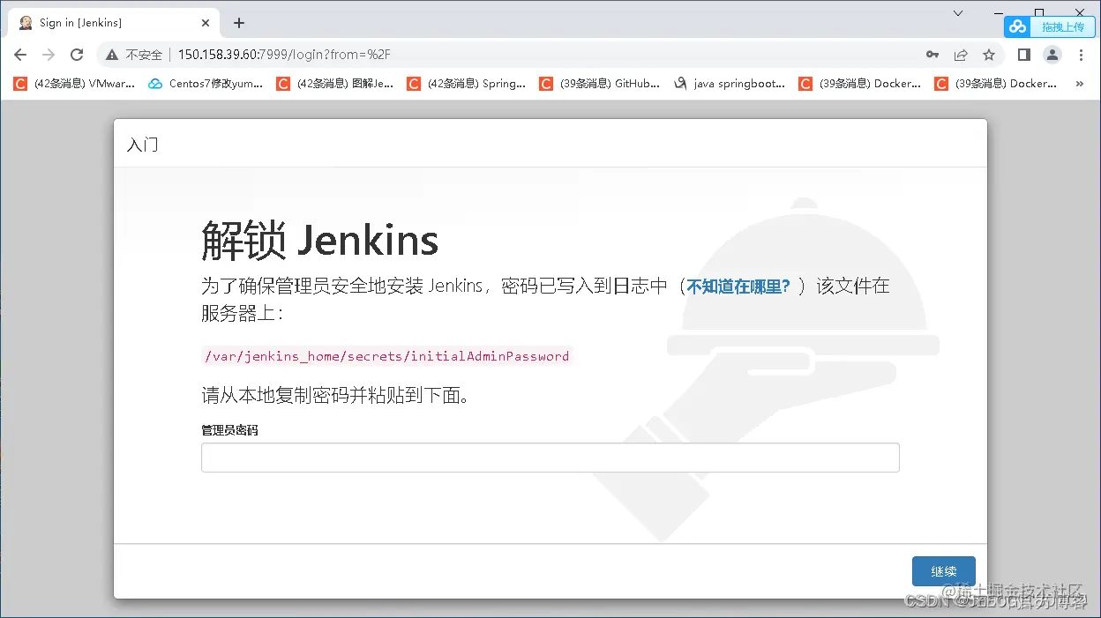The width and height of the screenshot is (1101, 618).
Task: Select the Sign in [Jenkins] tab
Action: pyautogui.click(x=112, y=23)
